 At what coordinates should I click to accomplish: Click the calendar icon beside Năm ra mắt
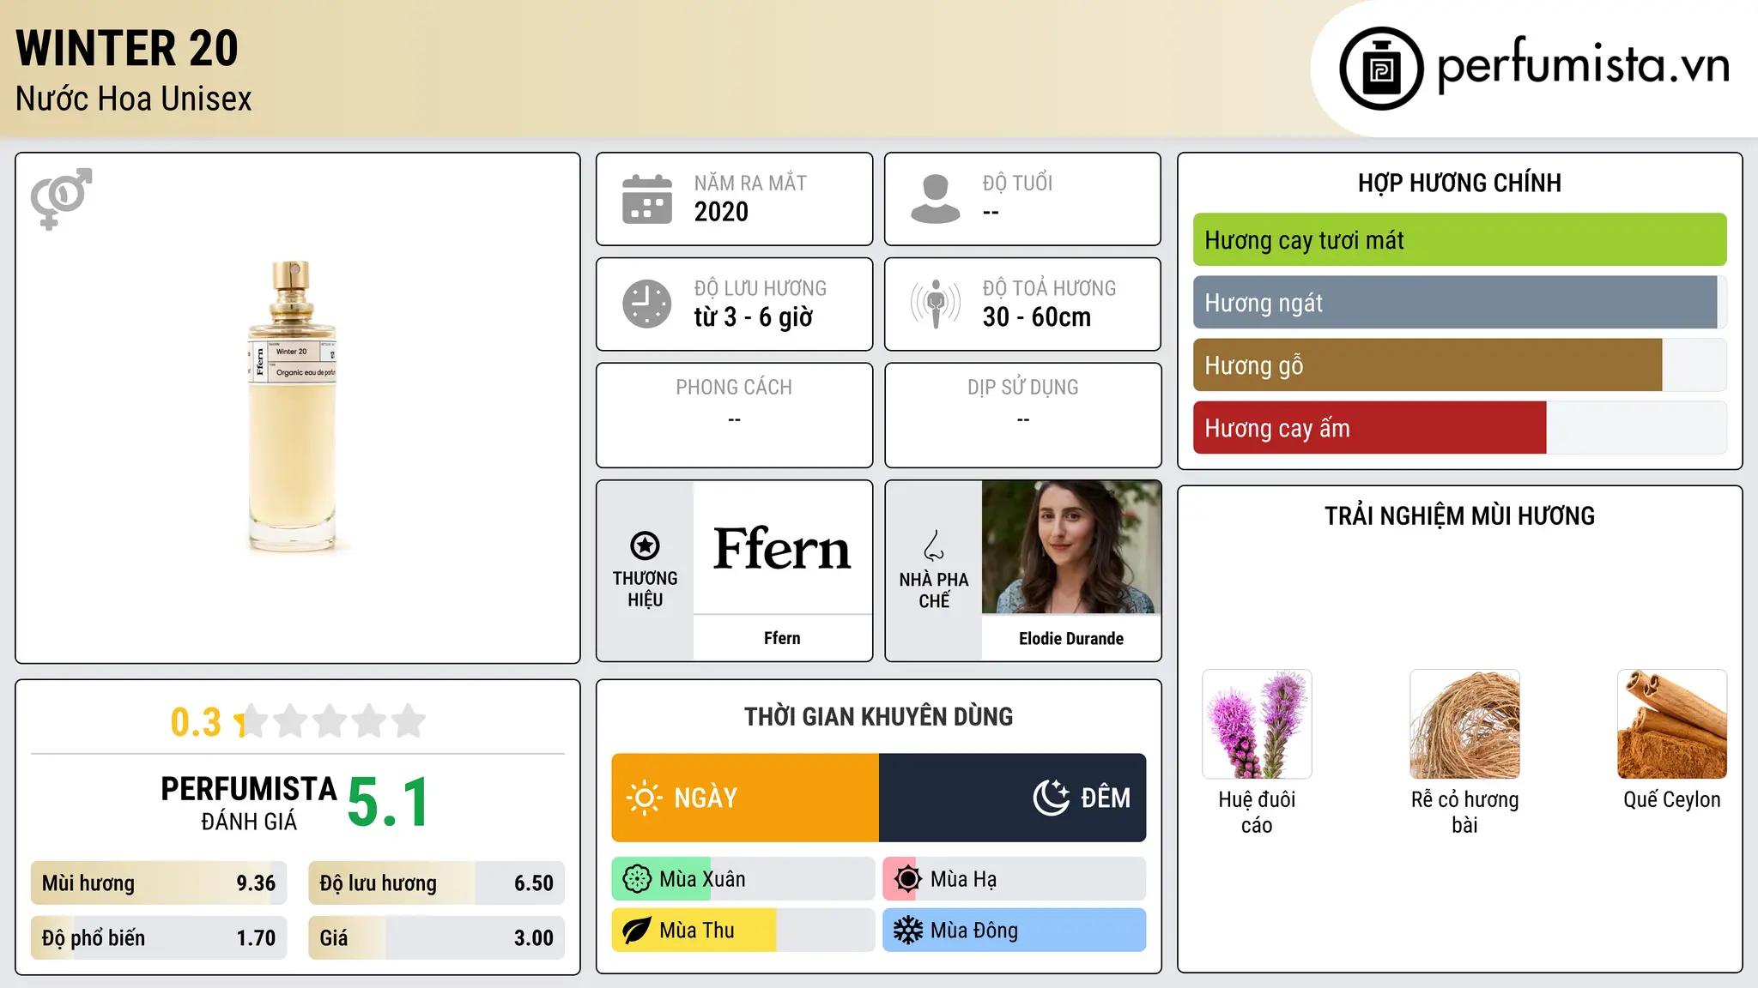pyautogui.click(x=647, y=199)
